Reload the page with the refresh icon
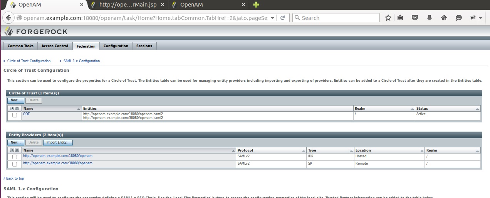 282,18
